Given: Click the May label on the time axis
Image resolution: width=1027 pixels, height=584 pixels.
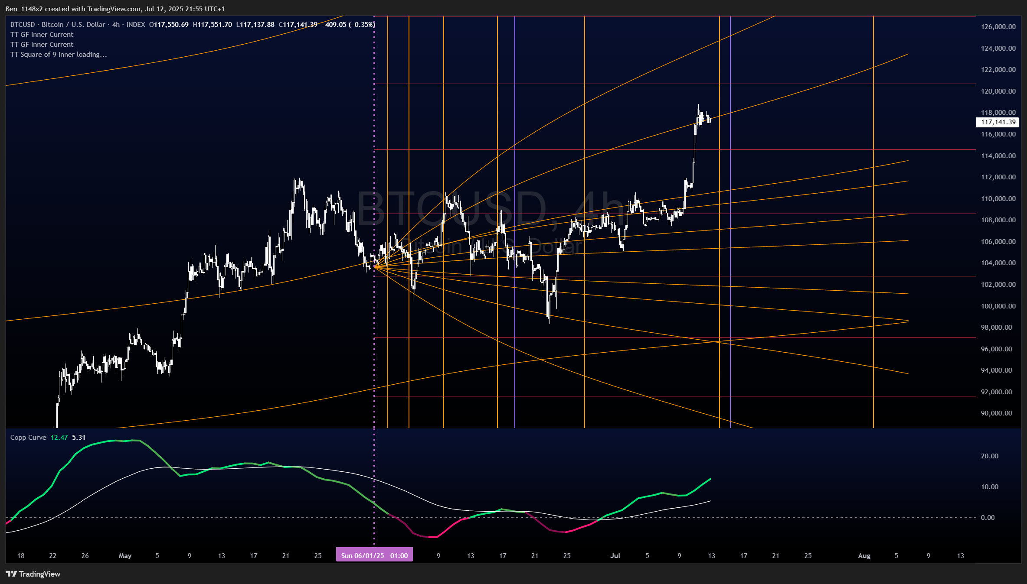Looking at the screenshot, I should point(125,556).
